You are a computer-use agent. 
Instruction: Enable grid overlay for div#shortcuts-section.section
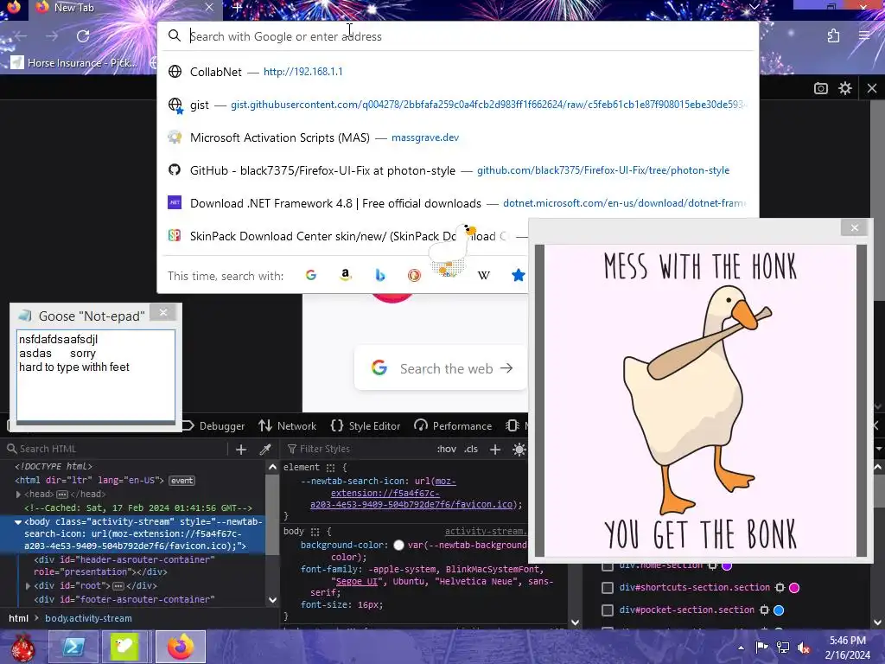click(608, 588)
